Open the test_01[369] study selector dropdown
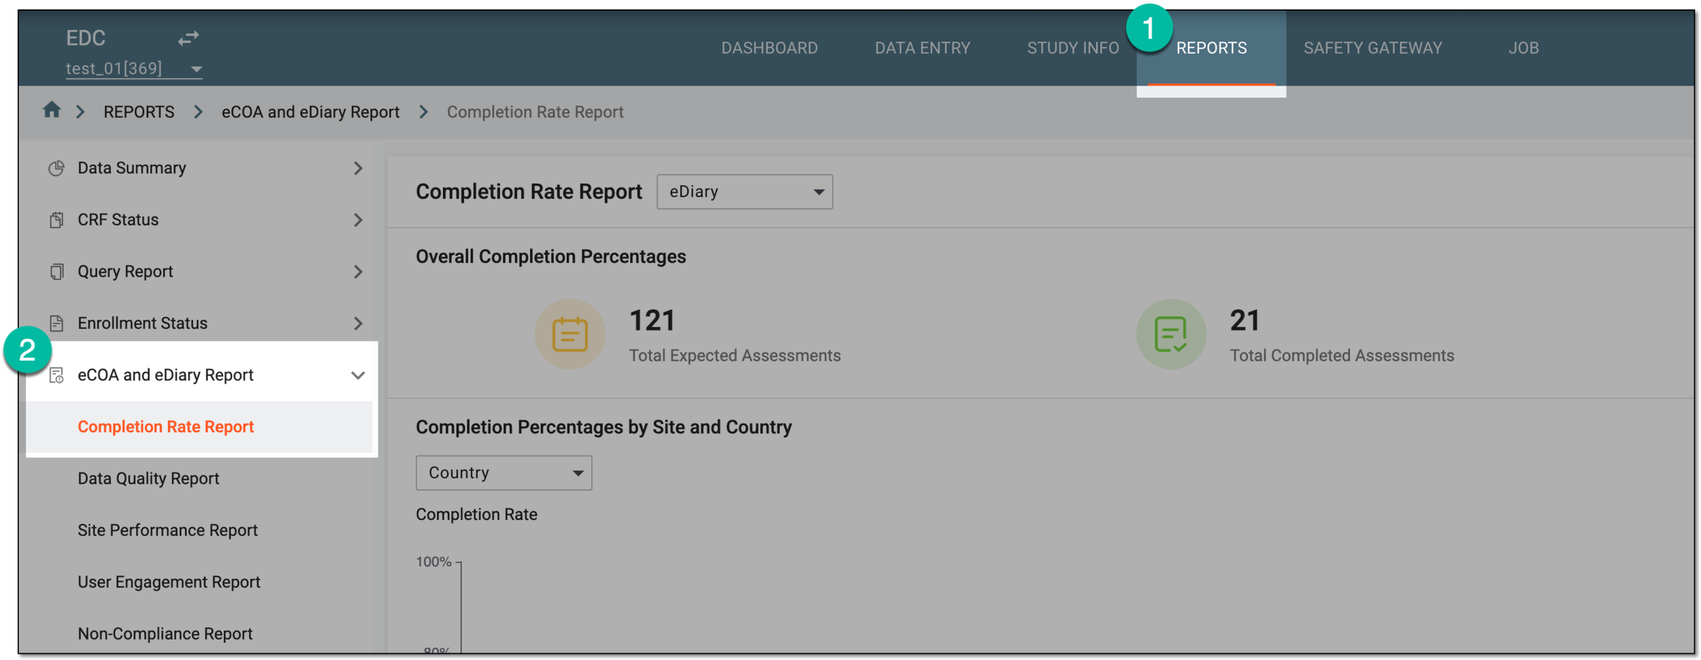Viewport: 1701px width, 660px height. 134,69
